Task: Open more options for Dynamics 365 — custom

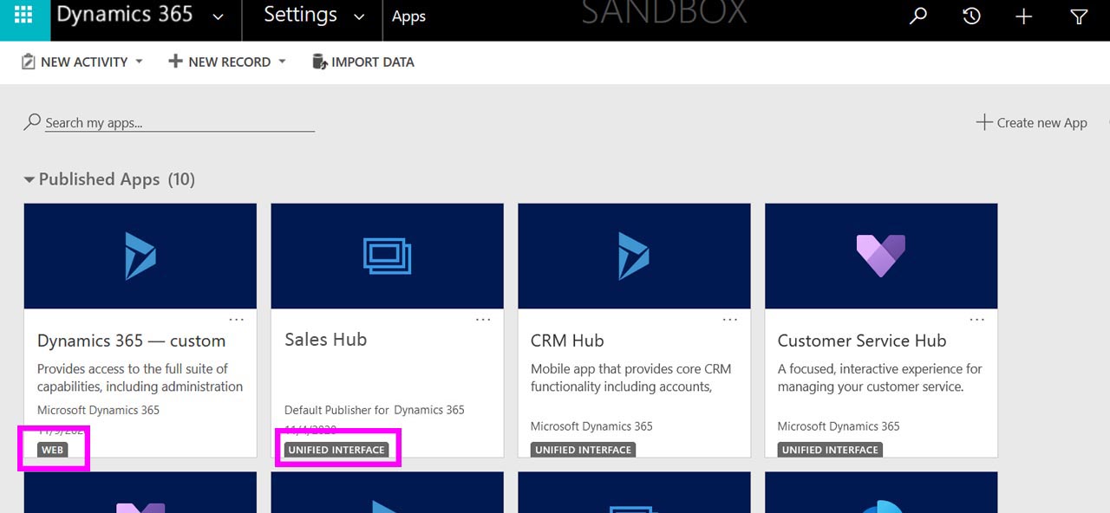Action: [x=237, y=319]
